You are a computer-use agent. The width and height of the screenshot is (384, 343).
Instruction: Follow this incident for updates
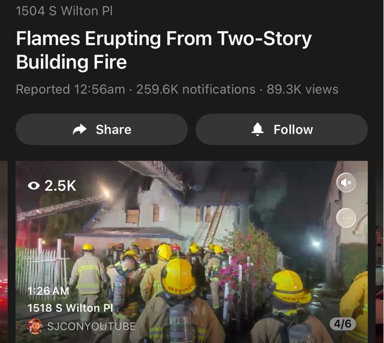click(281, 130)
